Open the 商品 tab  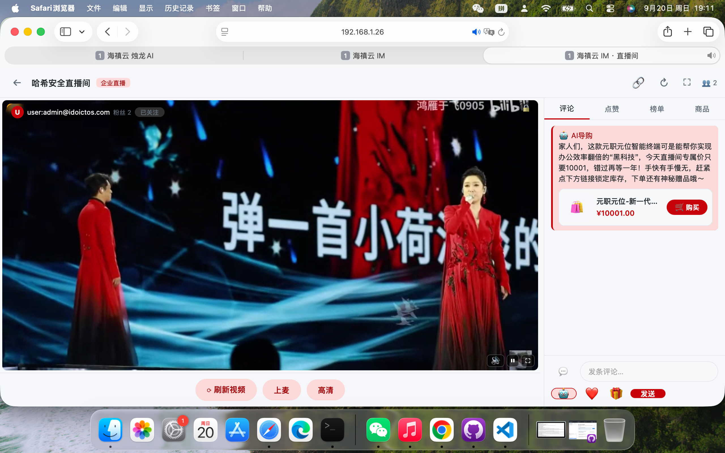(x=702, y=109)
